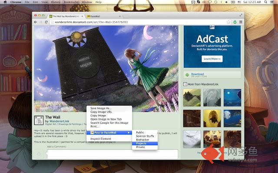Viewport: 278px width, 173px height.
Task: Post to Science Stuffs wall
Action: click(x=145, y=136)
